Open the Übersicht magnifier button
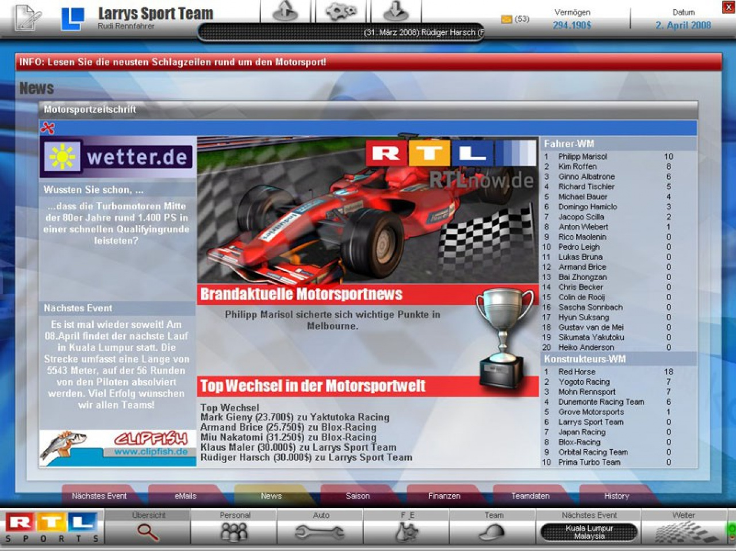The width and height of the screenshot is (736, 551). [148, 526]
